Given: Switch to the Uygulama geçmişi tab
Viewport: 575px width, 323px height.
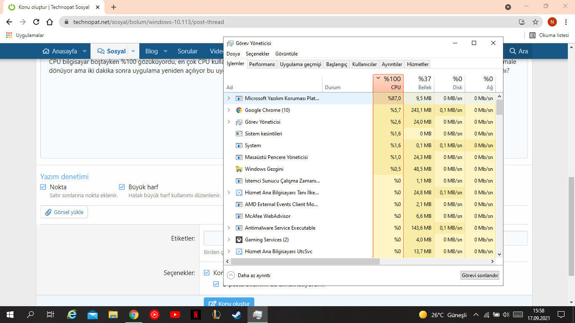Looking at the screenshot, I should coord(301,64).
